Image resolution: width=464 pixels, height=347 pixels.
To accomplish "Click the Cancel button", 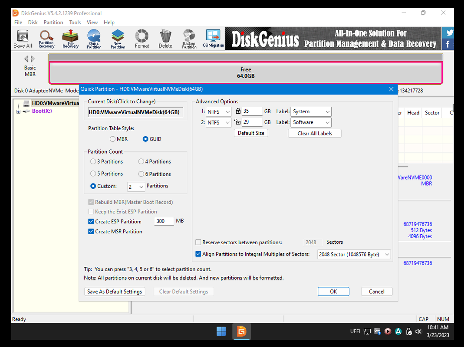I will (x=377, y=291).
